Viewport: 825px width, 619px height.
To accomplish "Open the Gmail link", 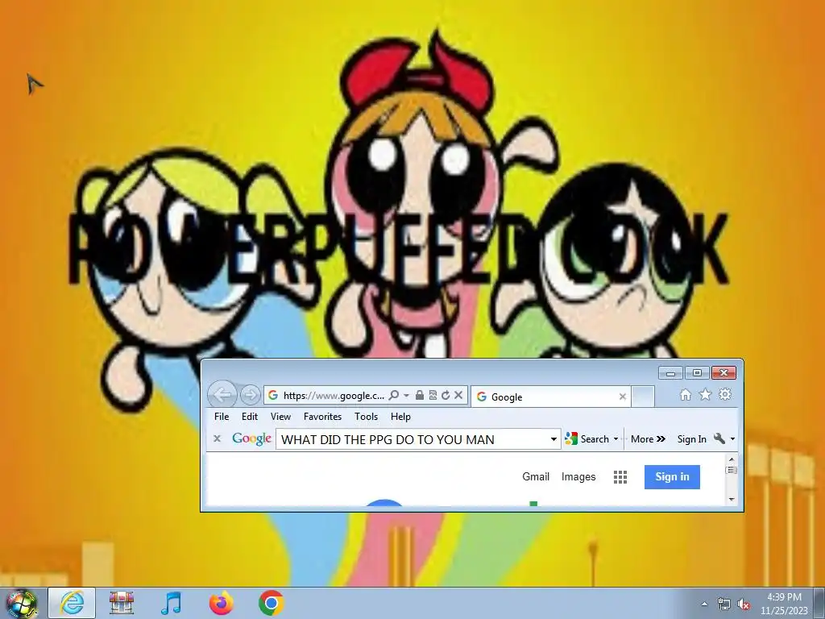I will coord(536,476).
